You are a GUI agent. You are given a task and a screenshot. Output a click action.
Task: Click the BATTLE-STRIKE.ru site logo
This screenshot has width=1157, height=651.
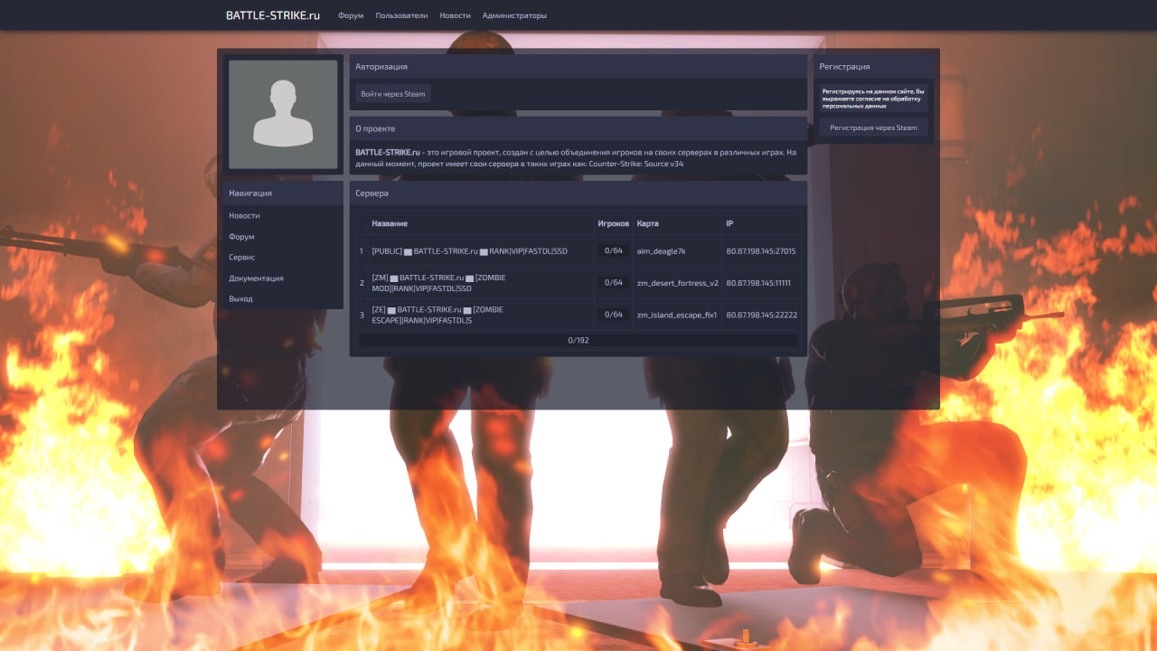coord(273,15)
